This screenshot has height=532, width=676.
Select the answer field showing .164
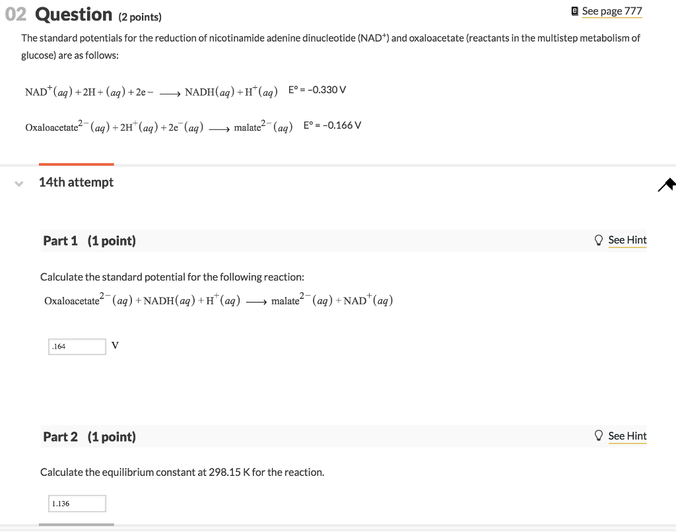[77, 346]
